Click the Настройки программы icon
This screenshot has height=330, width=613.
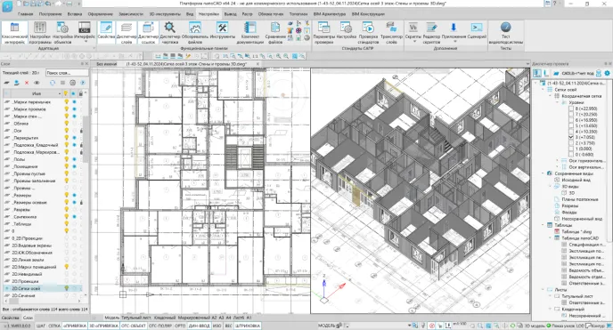pos(40,32)
